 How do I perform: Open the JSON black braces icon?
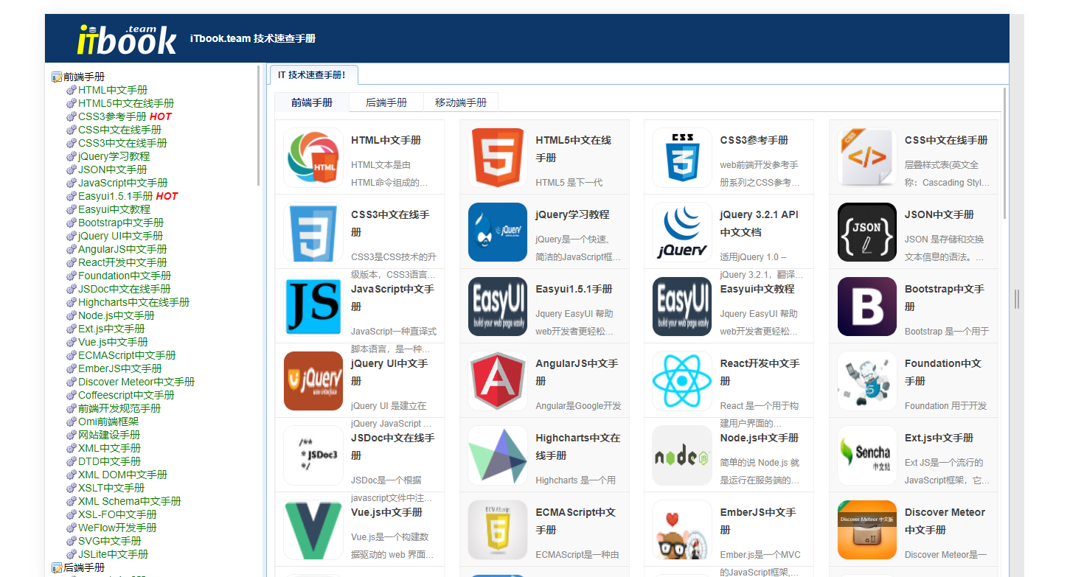click(x=867, y=233)
